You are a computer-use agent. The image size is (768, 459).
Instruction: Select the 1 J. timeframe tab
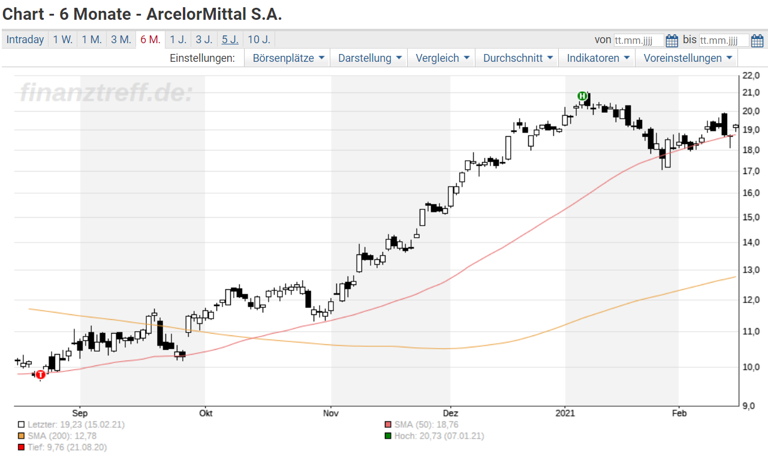[178, 40]
